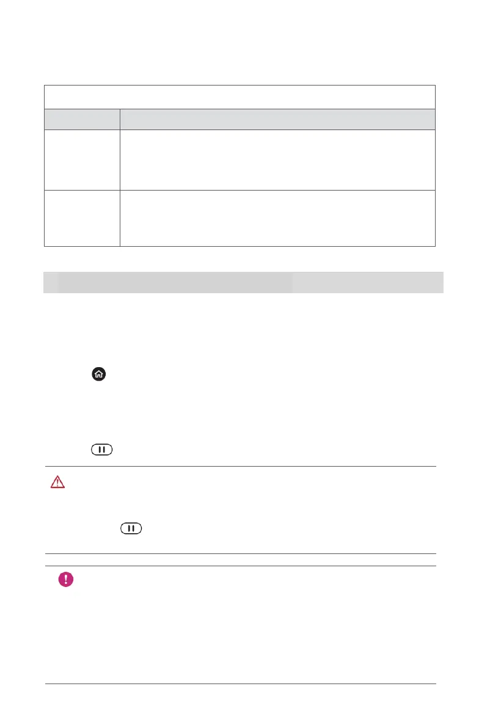Click the wide cell in first white body row
This screenshot has width=479, height=711.
pos(277,159)
